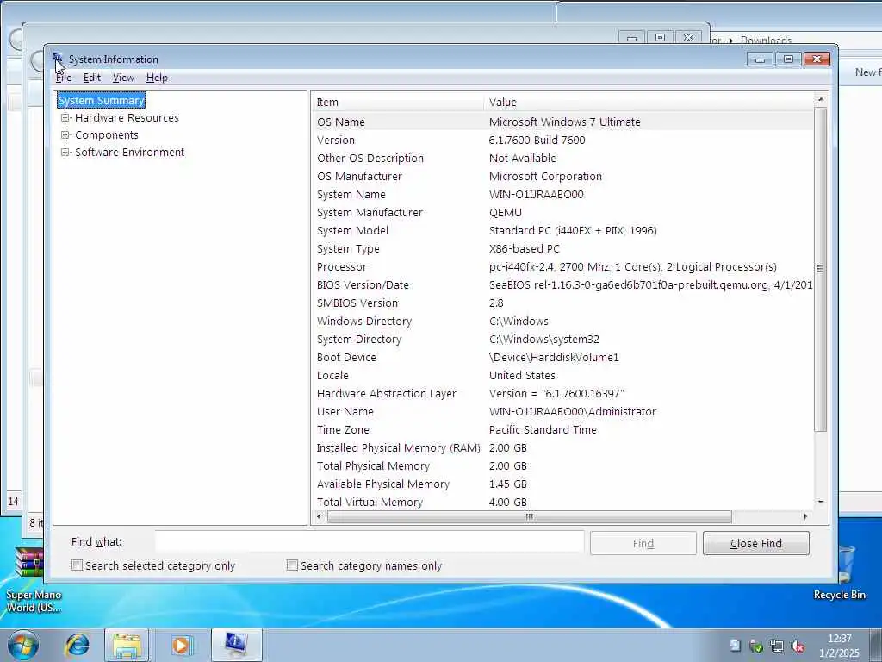The height and width of the screenshot is (662, 882).
Task: Select the Total Physical Memory row
Action: pyautogui.click(x=562, y=465)
